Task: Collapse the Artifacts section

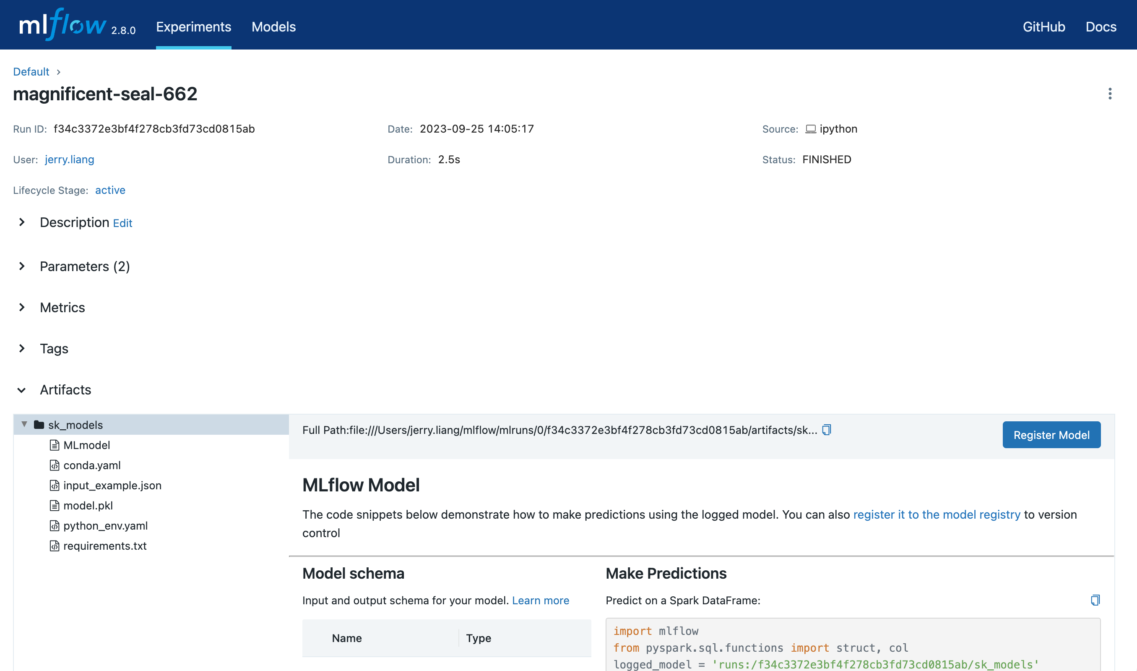Action: [21, 389]
